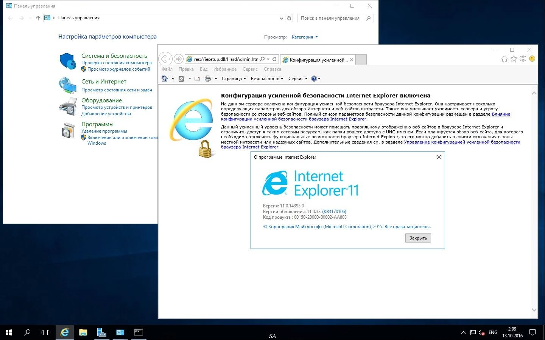Open Программы category in Control Panel

(x=97, y=124)
